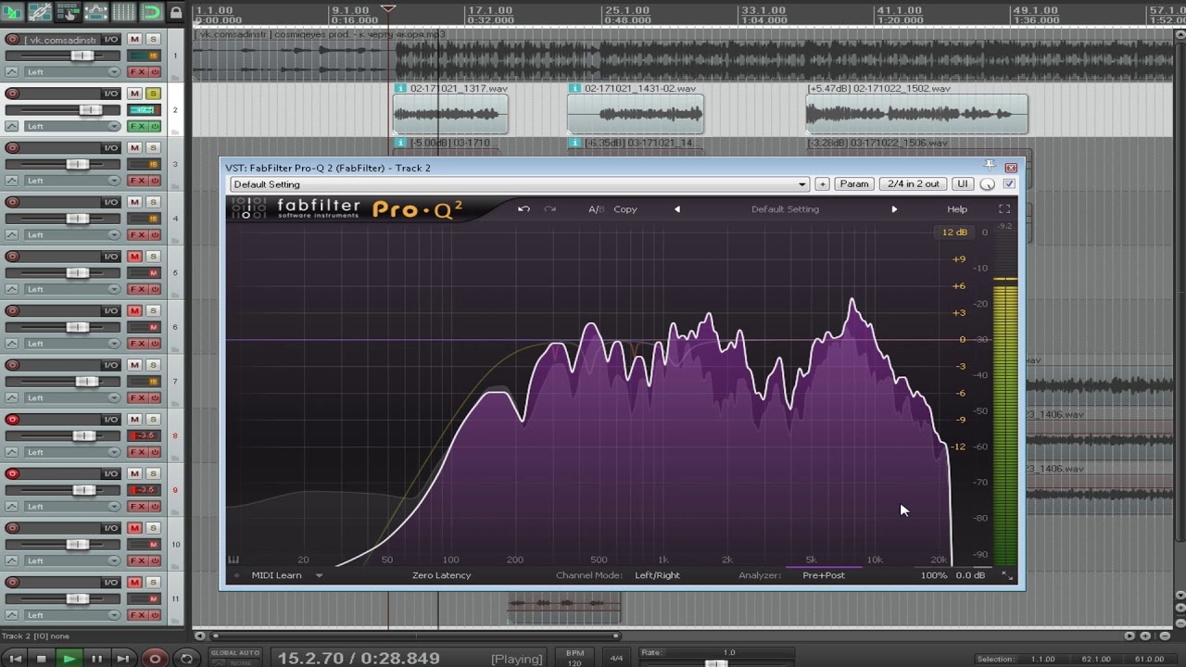Open track 1 Left input dropdown
The width and height of the screenshot is (1186, 667).
point(72,71)
